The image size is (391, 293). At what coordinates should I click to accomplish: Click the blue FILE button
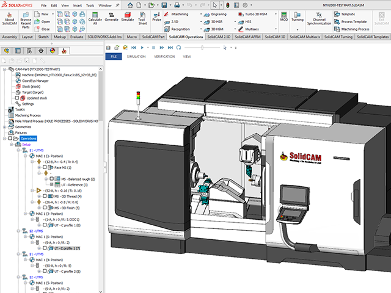pyautogui.click(x=114, y=57)
